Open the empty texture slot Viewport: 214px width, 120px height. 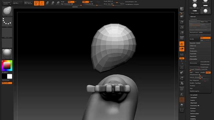[x=7, y=43]
